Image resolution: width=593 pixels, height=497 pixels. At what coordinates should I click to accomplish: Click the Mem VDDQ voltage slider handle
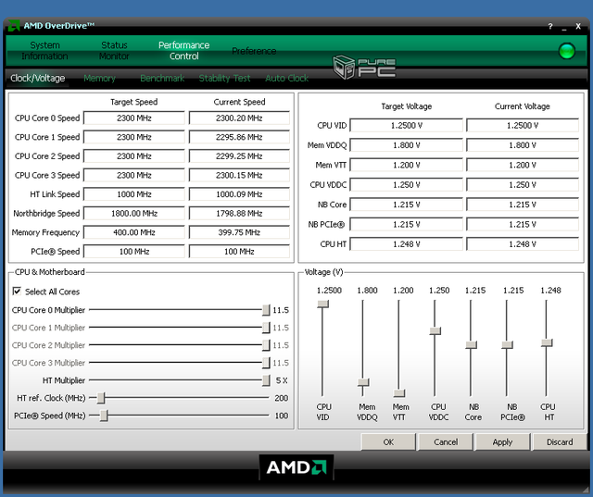click(363, 382)
